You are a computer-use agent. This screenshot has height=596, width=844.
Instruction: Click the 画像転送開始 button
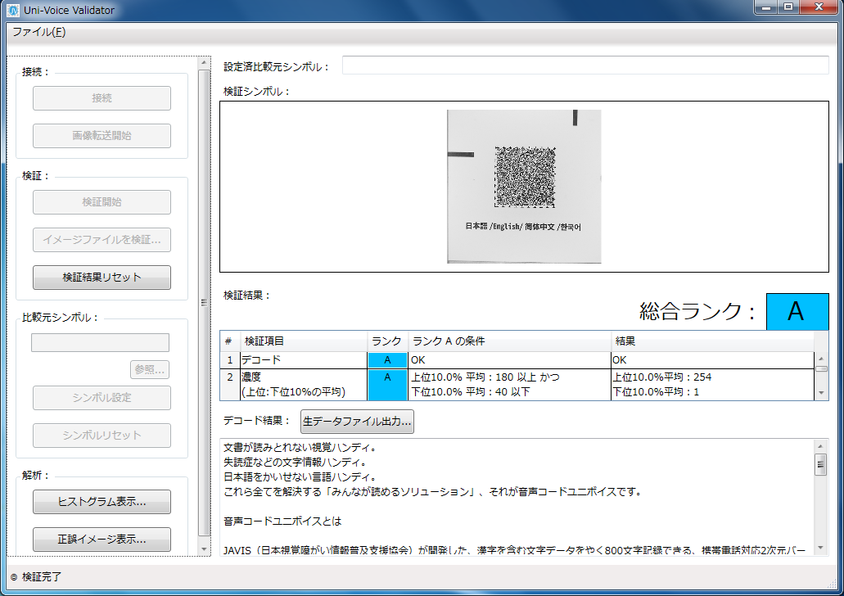pos(101,136)
